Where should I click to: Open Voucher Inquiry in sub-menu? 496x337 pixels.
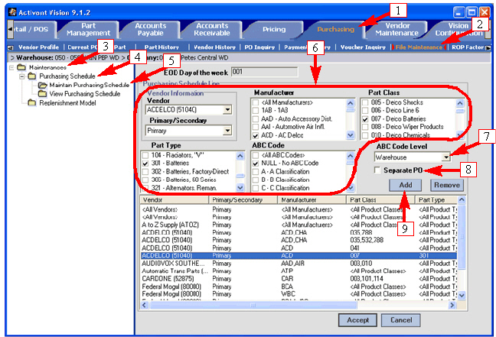(363, 47)
